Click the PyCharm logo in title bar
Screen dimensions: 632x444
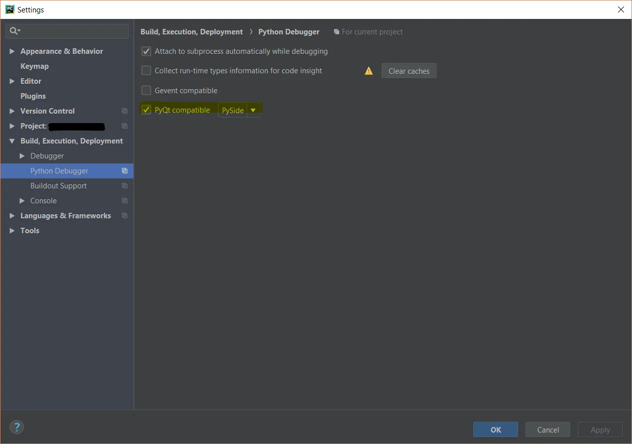(10, 9)
